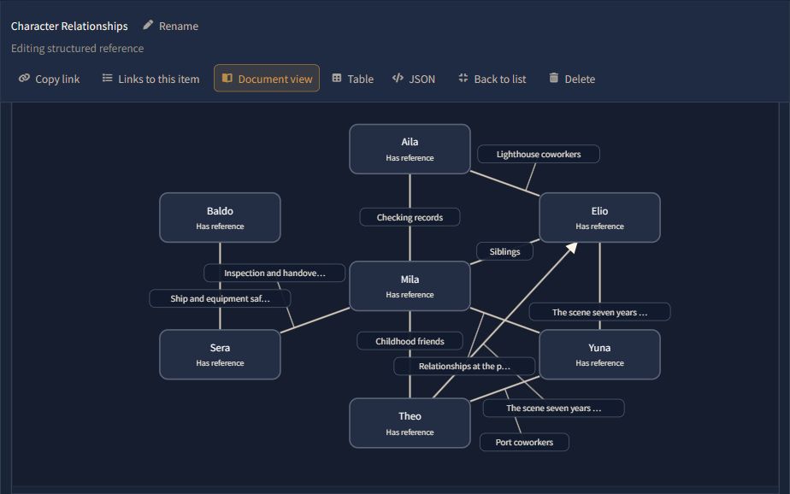Click the Port coworkers relationship label

(524, 442)
